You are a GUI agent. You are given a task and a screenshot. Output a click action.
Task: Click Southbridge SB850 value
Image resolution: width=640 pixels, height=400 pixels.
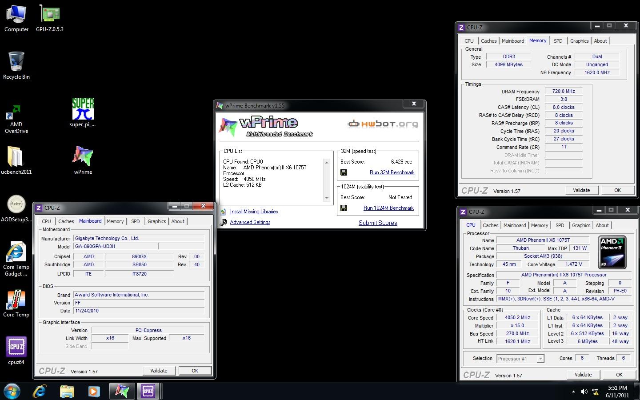click(x=139, y=264)
